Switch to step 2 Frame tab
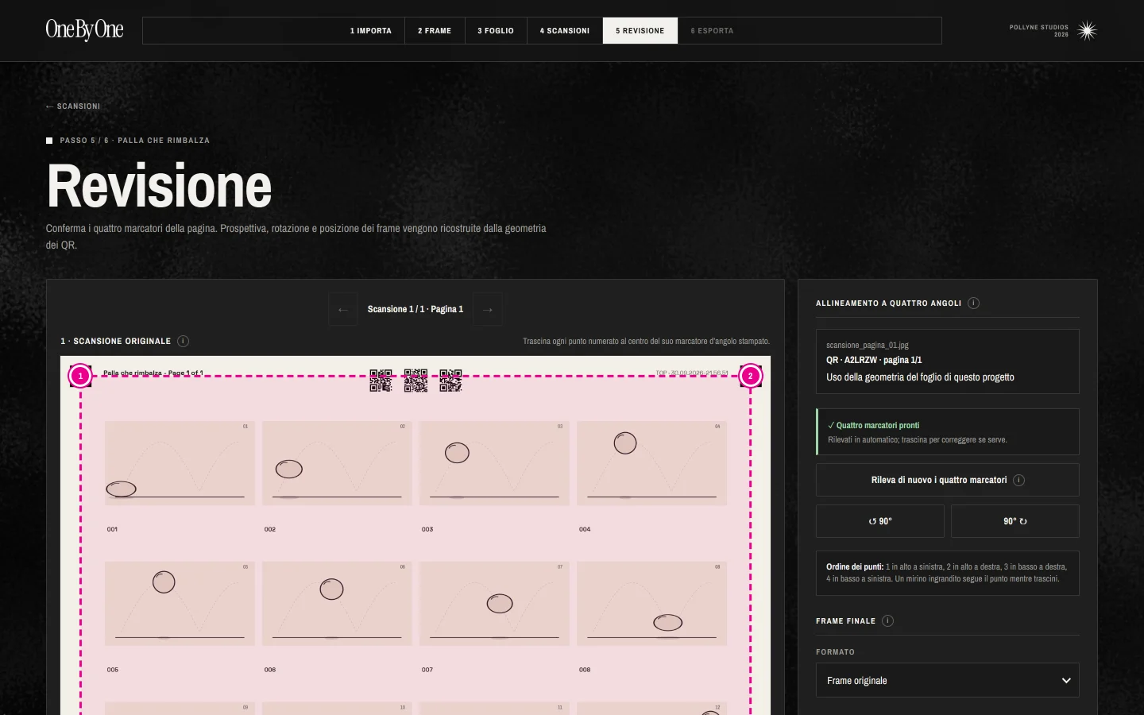 (435, 31)
